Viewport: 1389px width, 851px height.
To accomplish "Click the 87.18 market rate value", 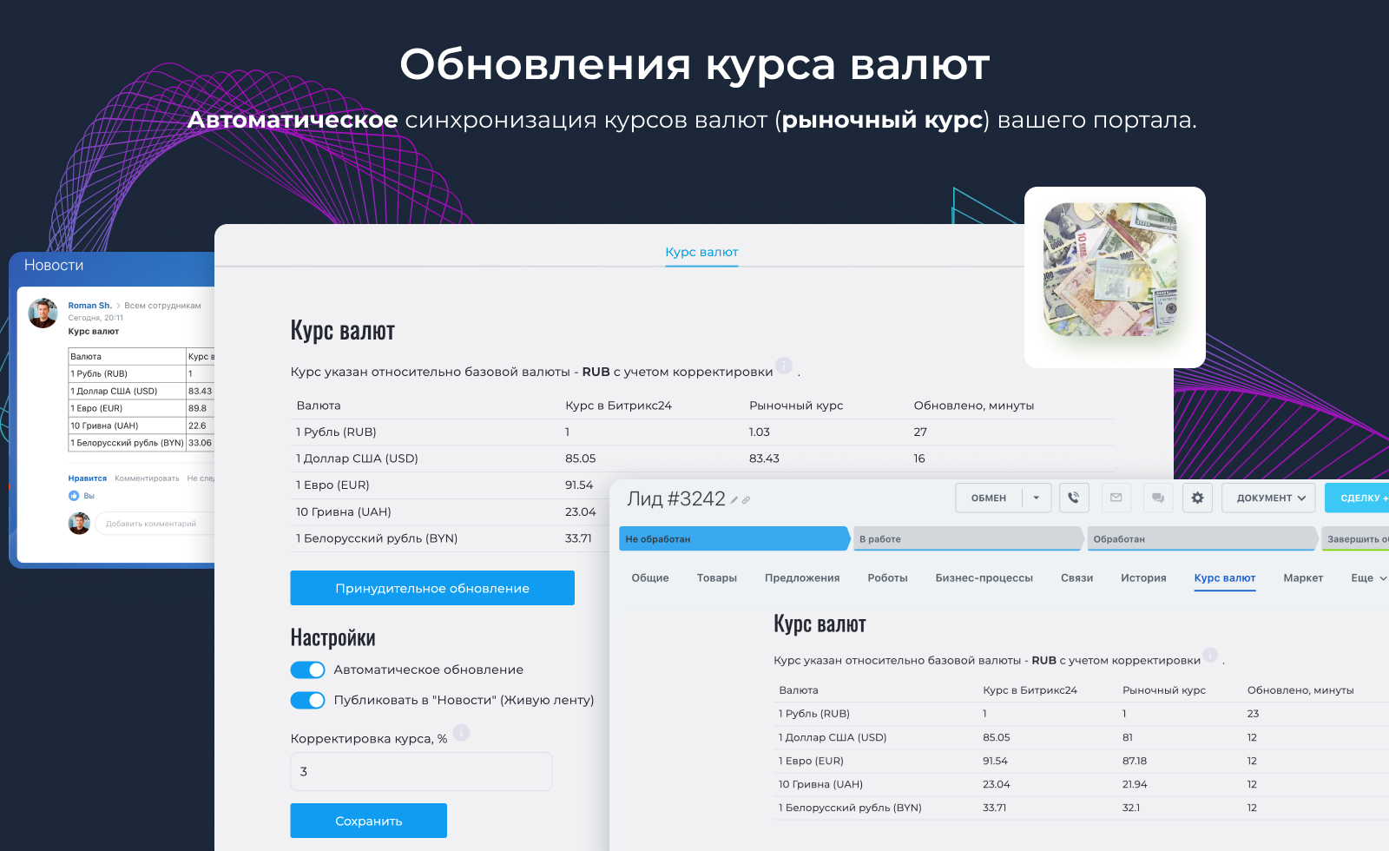I will pyautogui.click(x=1135, y=761).
